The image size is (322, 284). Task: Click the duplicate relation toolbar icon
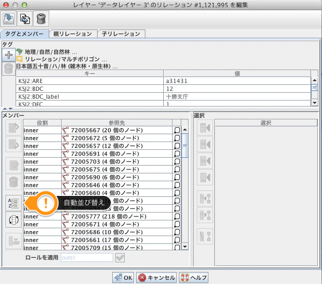[x=25, y=19]
